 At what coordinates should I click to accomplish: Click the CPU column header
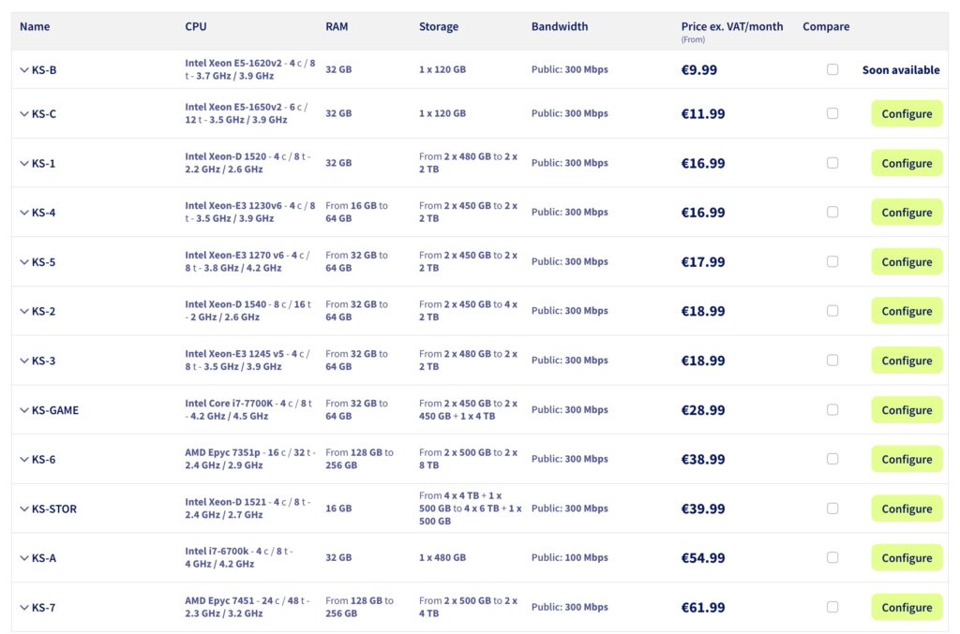point(196,26)
